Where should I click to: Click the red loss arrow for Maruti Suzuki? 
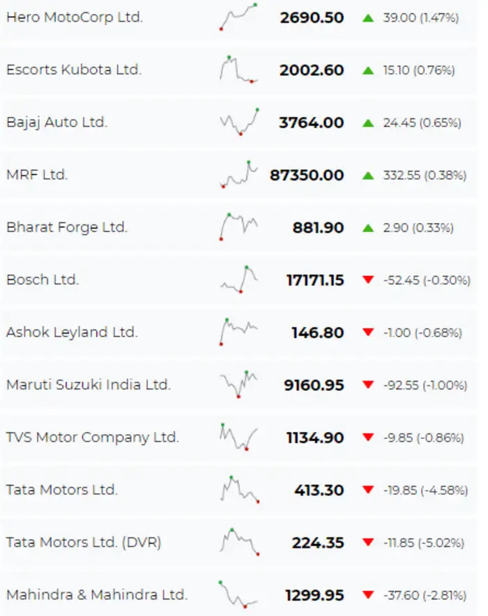pos(368,385)
